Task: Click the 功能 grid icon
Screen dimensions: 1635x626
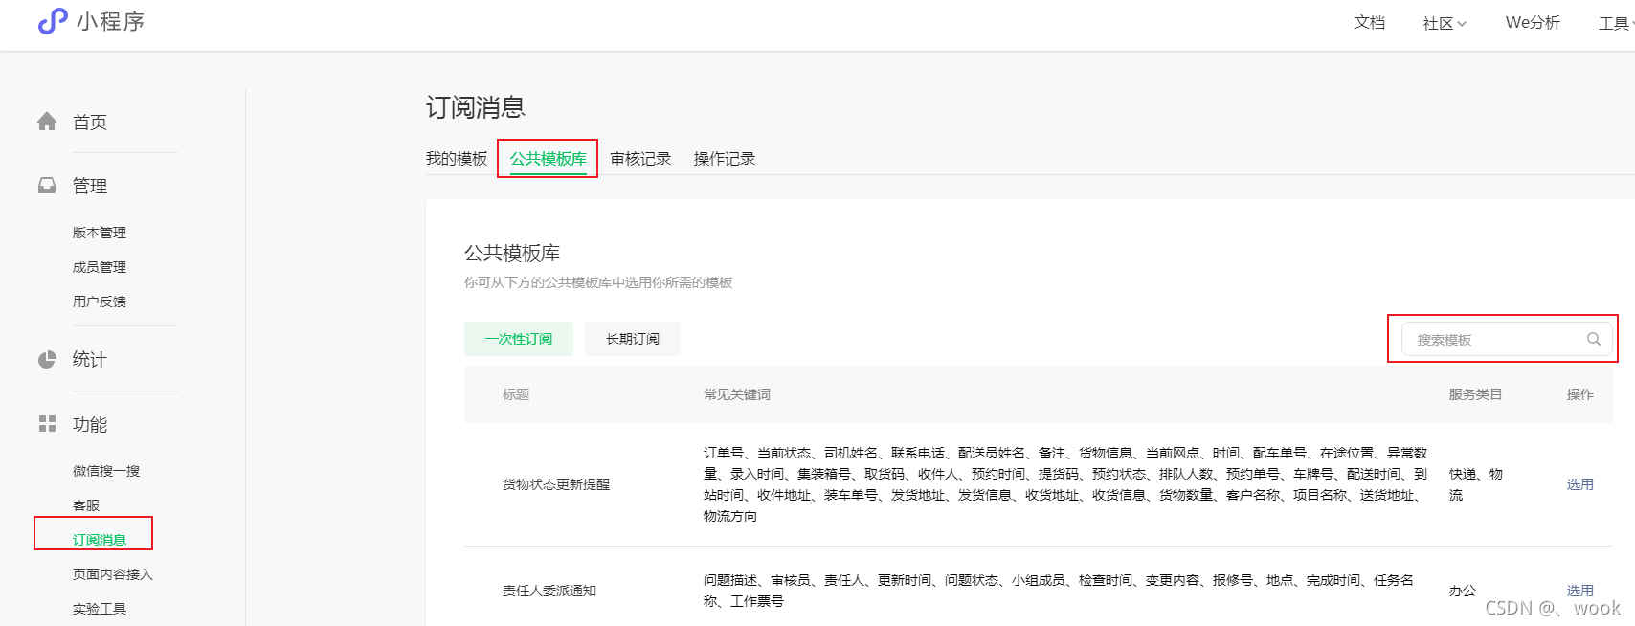Action: pyautogui.click(x=47, y=424)
